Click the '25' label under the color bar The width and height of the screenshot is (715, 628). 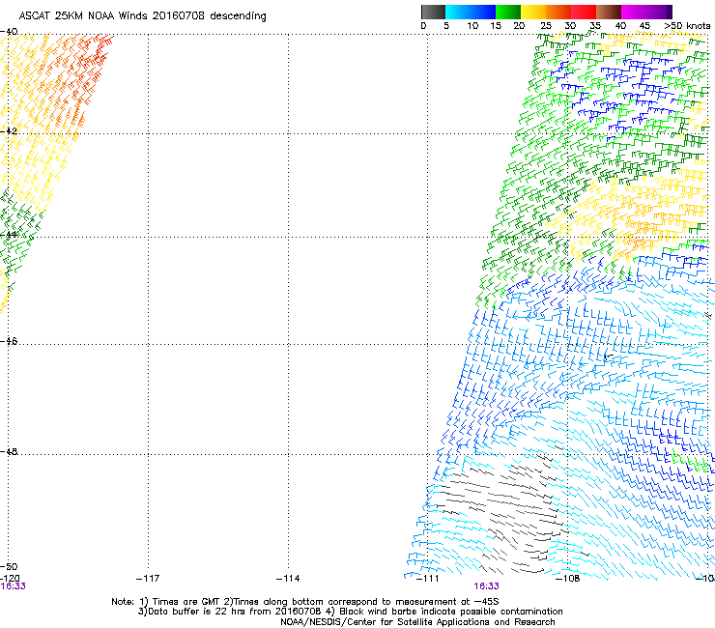546,26
